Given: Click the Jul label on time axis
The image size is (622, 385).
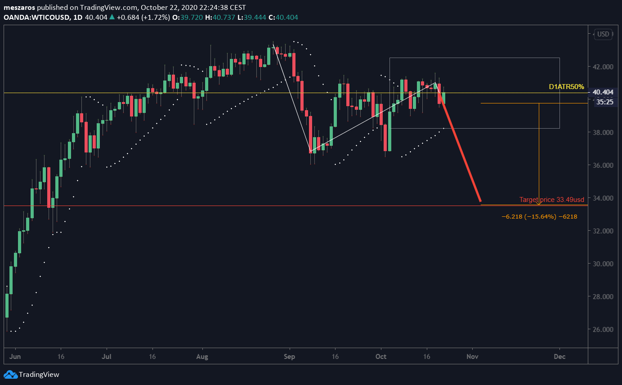Looking at the screenshot, I should click(107, 356).
